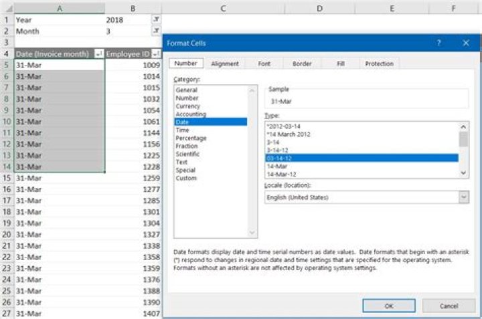Click the Category list scroll up arrow

point(252,90)
